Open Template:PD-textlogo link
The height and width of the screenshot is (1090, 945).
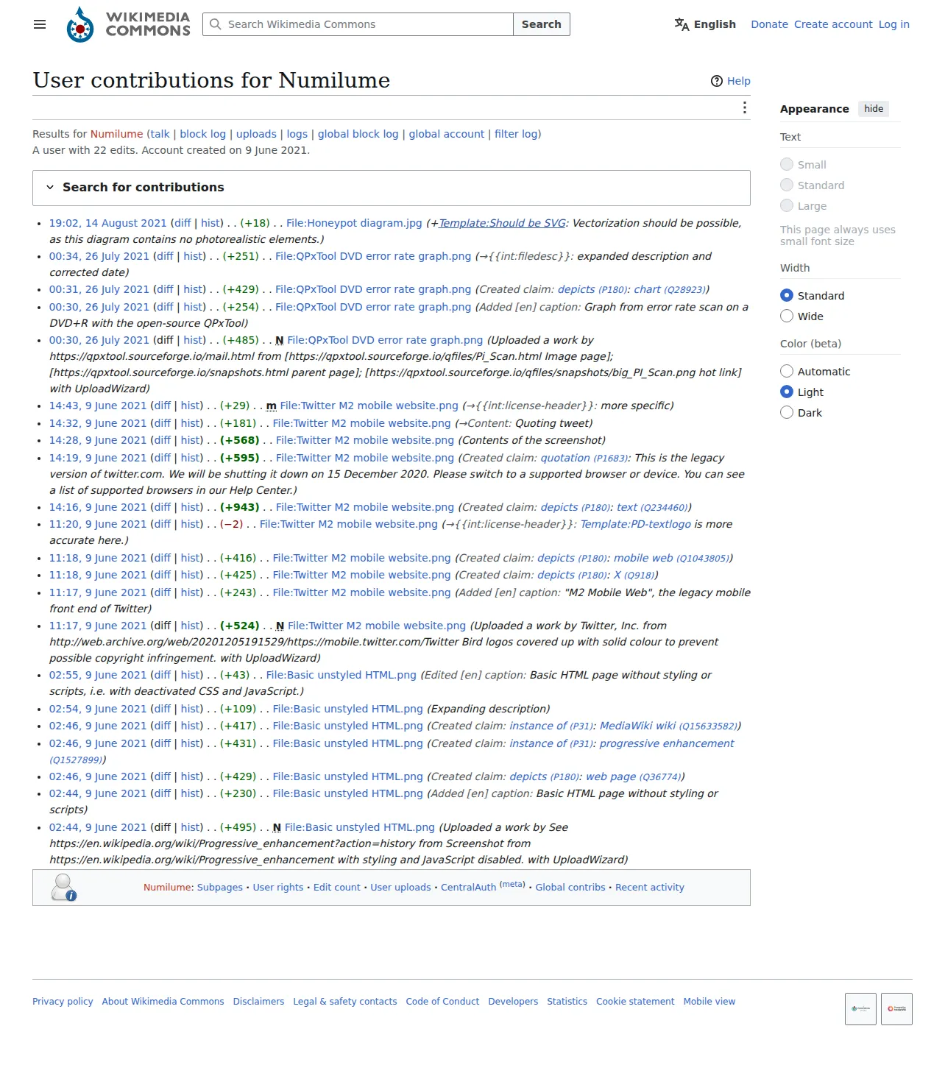click(x=636, y=524)
